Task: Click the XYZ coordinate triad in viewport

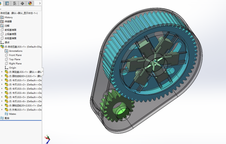Action: coord(47,139)
